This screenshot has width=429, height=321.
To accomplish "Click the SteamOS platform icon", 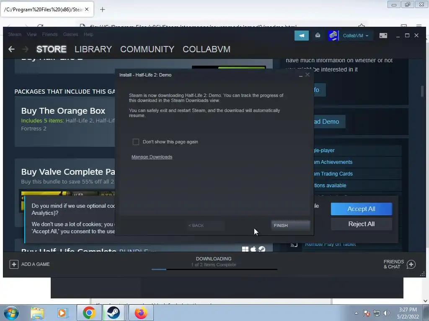I will click(262, 249).
